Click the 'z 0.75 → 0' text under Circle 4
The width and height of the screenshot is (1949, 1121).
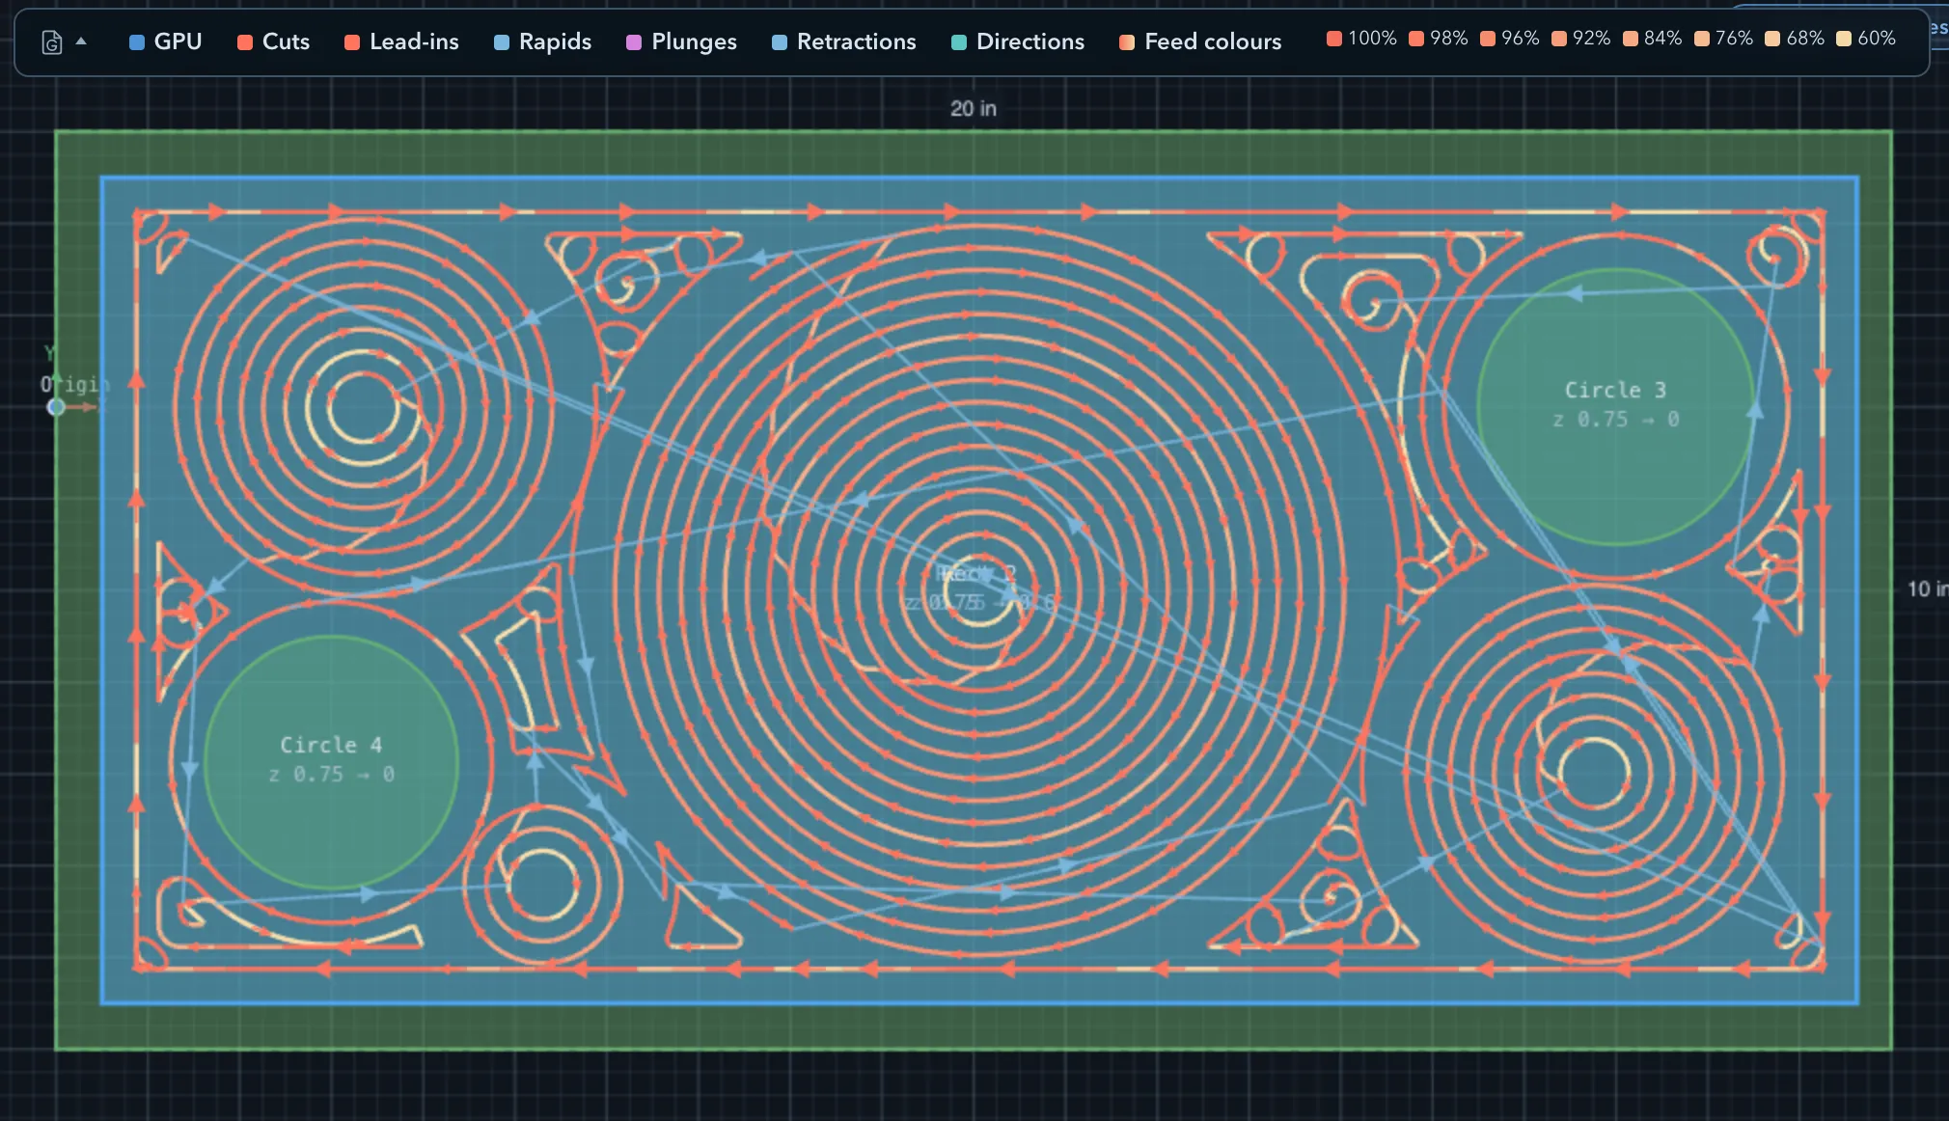(x=331, y=775)
